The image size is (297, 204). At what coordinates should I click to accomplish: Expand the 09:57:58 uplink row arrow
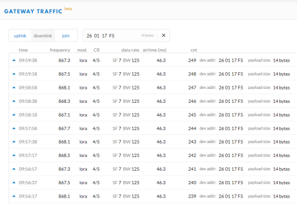pos(14,129)
